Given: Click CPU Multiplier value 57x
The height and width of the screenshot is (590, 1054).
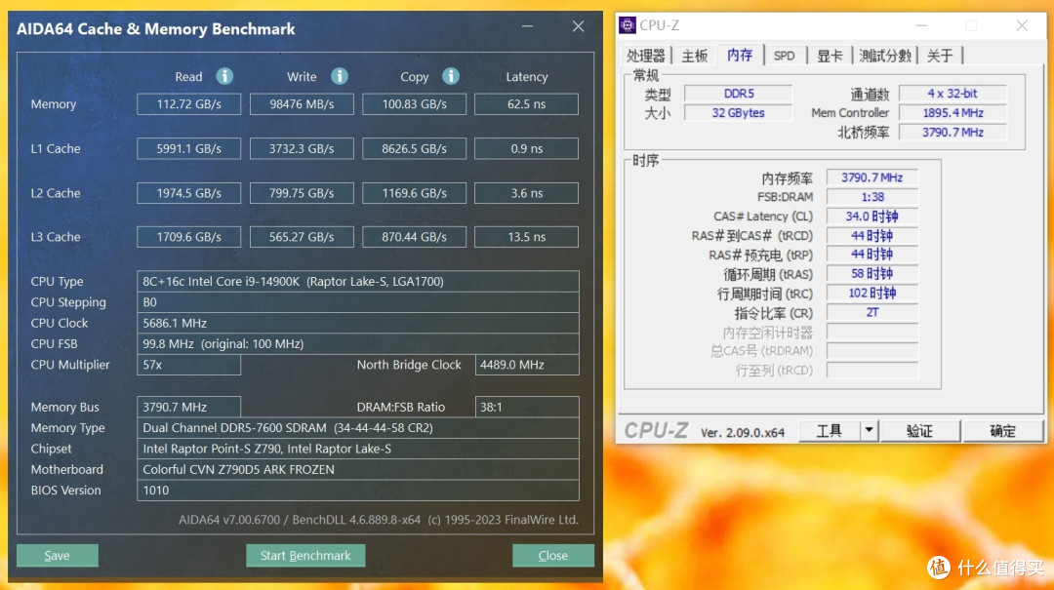Looking at the screenshot, I should pyautogui.click(x=189, y=364).
